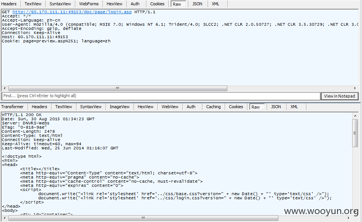The image size is (362, 222).
Task: Open response HexView tab
Action: 146,107
